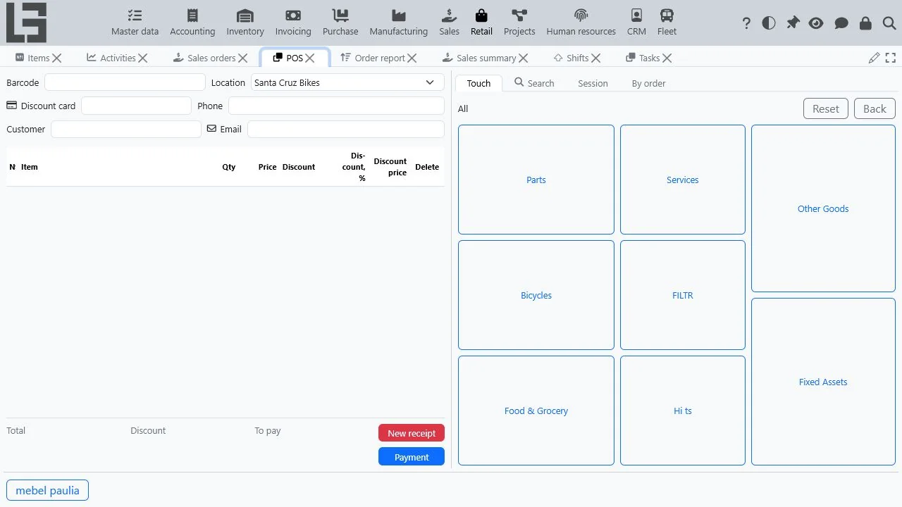The width and height of the screenshot is (902, 507).
Task: Click the pin icon in header
Action: pyautogui.click(x=793, y=23)
